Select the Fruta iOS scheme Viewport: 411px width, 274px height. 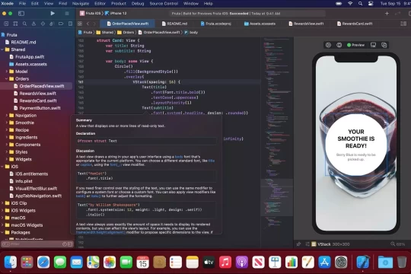(91, 13)
